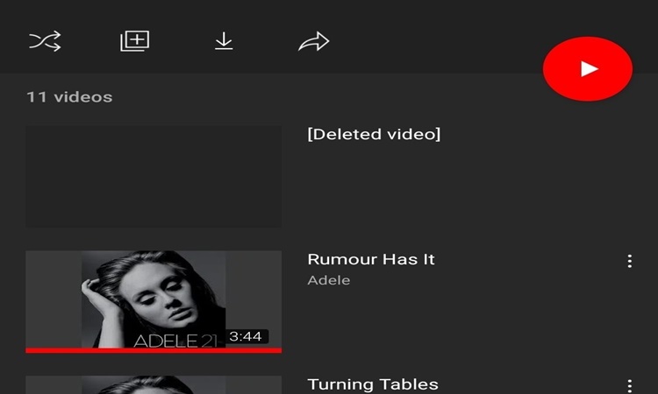Viewport: 658px width, 394px height.
Task: Open options menu for Rumour Has It
Action: click(629, 261)
